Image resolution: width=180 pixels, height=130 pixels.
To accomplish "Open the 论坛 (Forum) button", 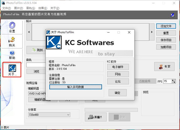I will tap(118, 81).
